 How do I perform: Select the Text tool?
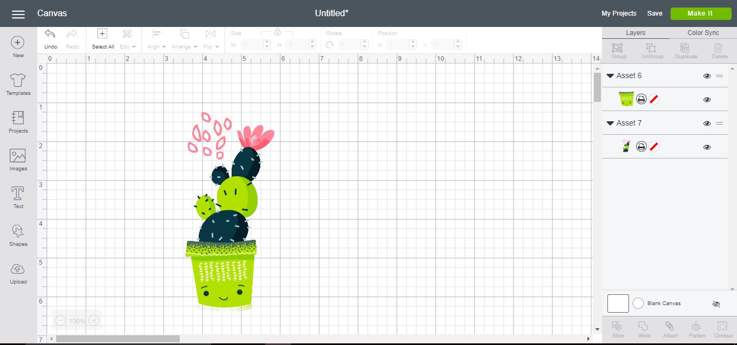18,198
